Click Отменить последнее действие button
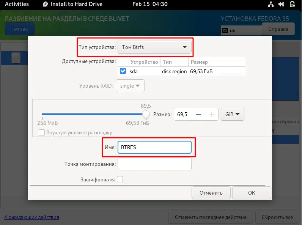 point(211,217)
